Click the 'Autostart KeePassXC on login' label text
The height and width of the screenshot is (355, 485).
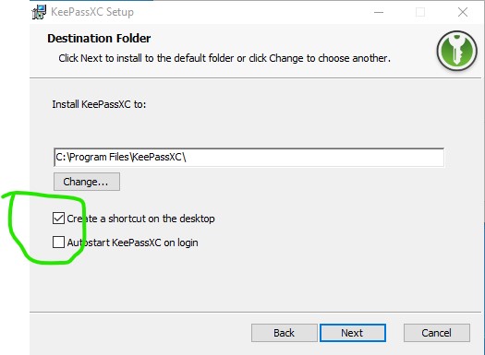(x=132, y=243)
